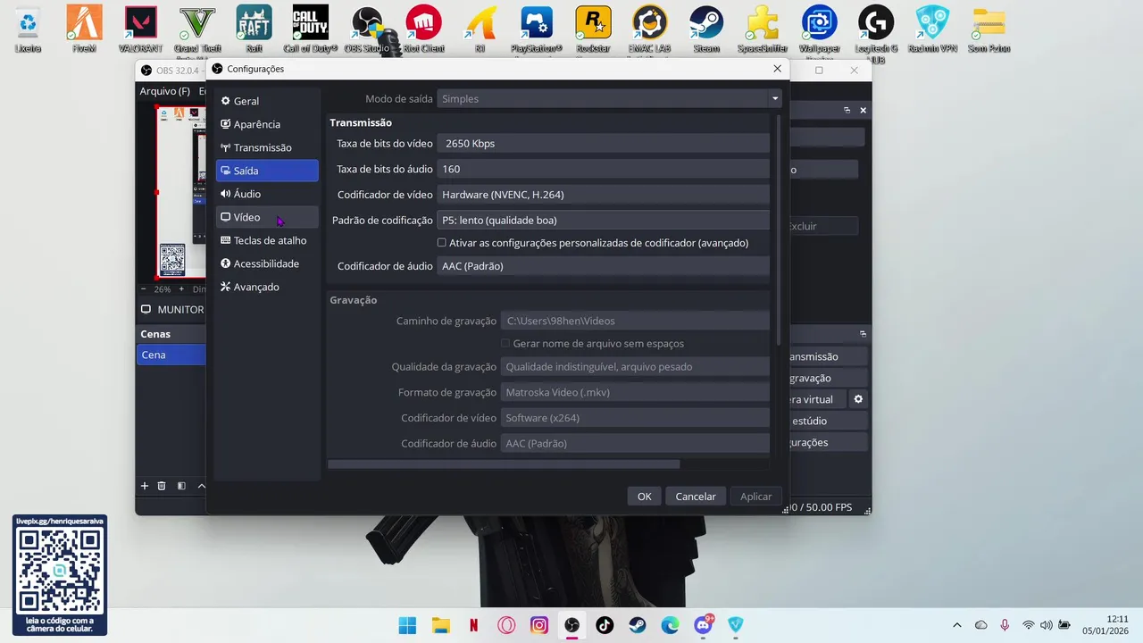Click the settings vertical scrollbar
The height and width of the screenshot is (643, 1143).
pos(778,230)
